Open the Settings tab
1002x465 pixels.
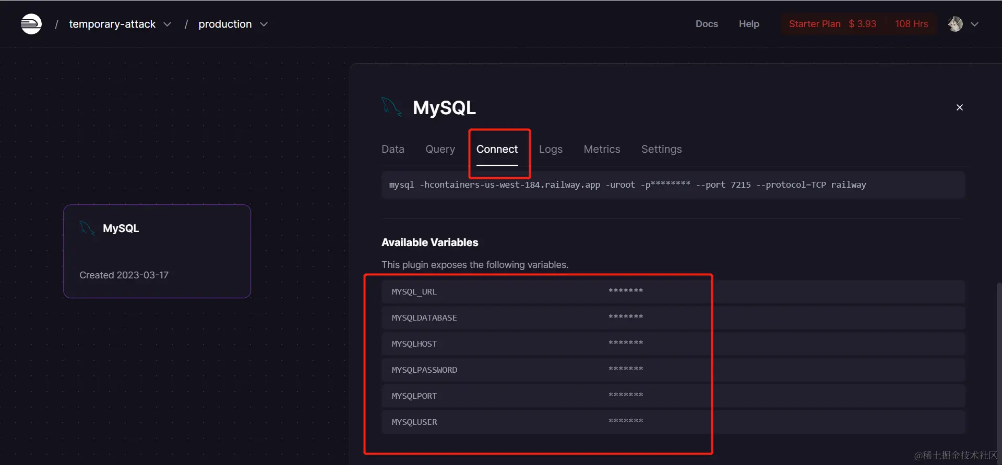click(661, 149)
